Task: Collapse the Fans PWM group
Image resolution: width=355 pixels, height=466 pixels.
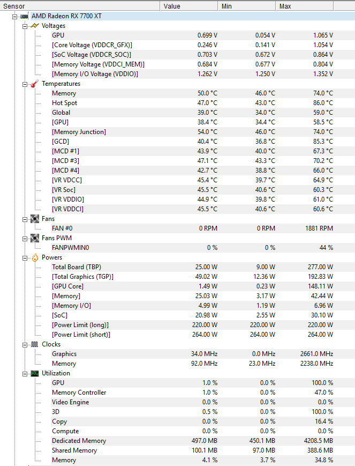Action: point(25,239)
